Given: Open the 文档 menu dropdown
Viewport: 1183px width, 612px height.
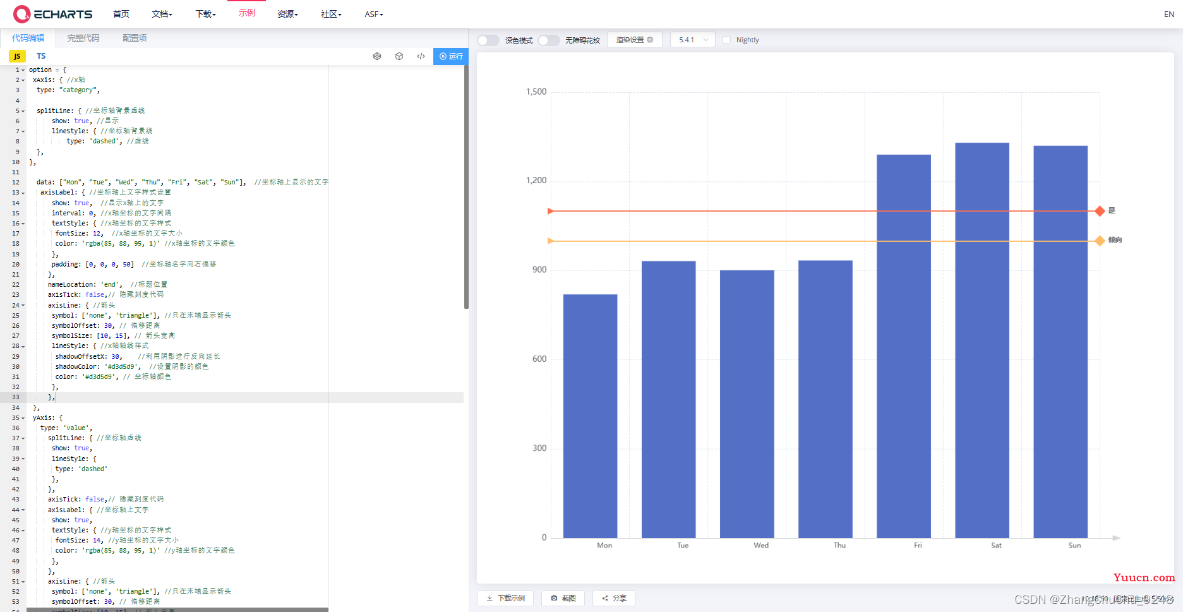Looking at the screenshot, I should pyautogui.click(x=162, y=14).
